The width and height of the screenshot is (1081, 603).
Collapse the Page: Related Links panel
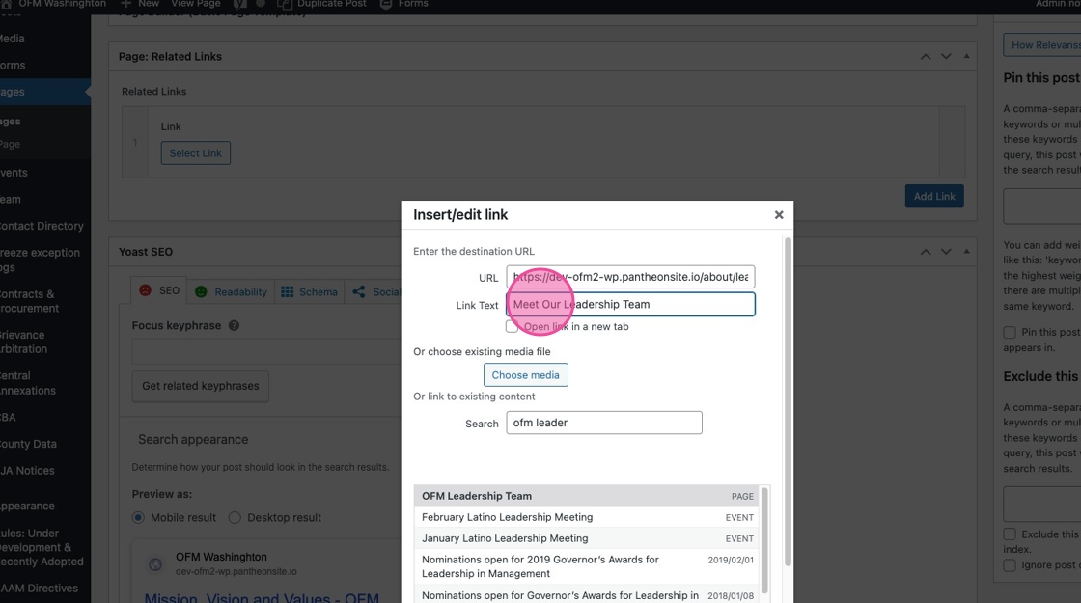(966, 57)
